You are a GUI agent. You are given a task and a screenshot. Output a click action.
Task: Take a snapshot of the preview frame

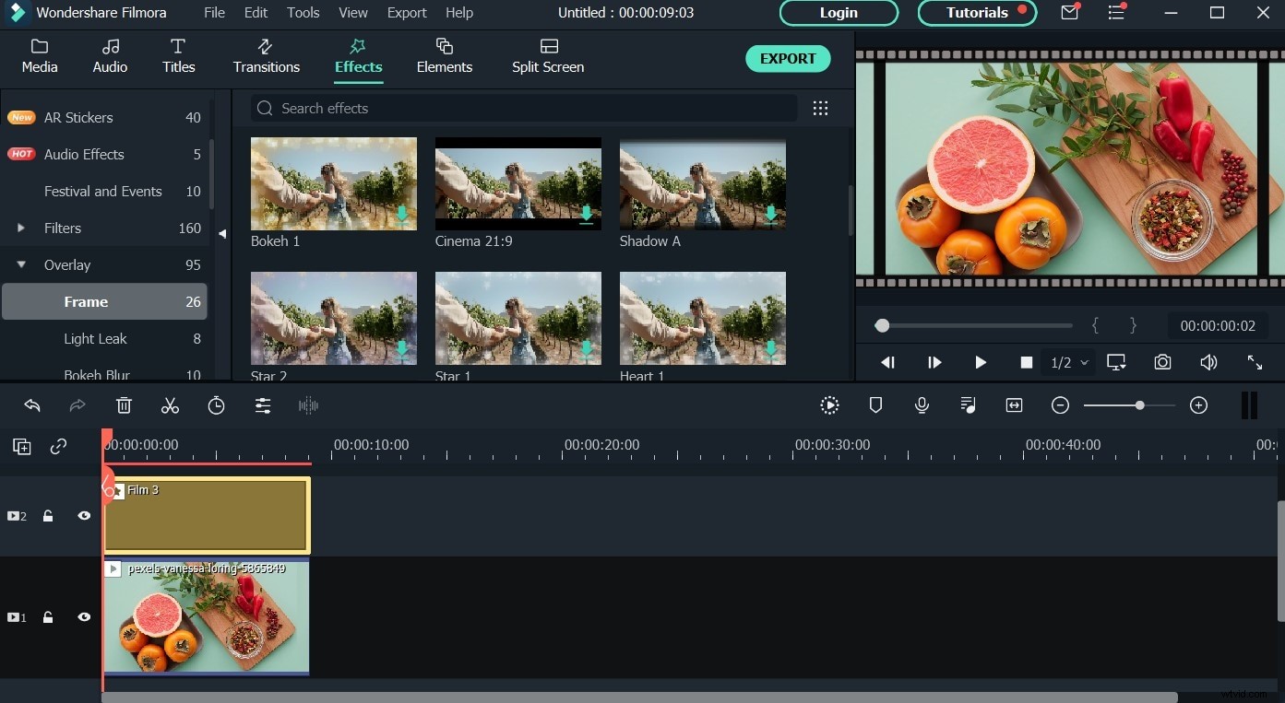(x=1162, y=362)
